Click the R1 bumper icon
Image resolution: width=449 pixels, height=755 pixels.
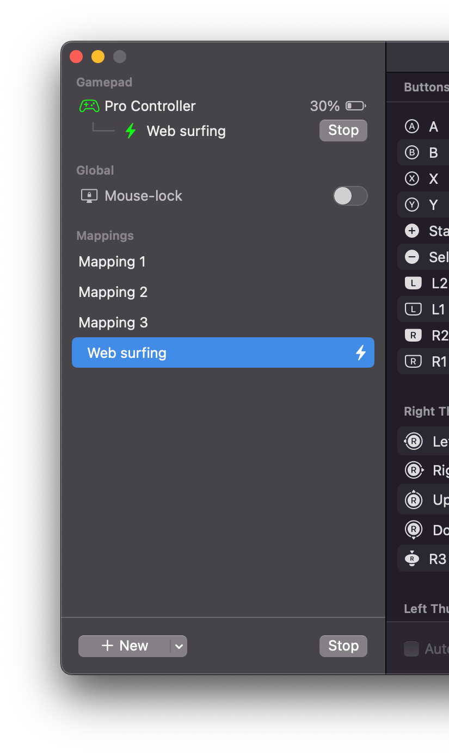click(x=413, y=361)
